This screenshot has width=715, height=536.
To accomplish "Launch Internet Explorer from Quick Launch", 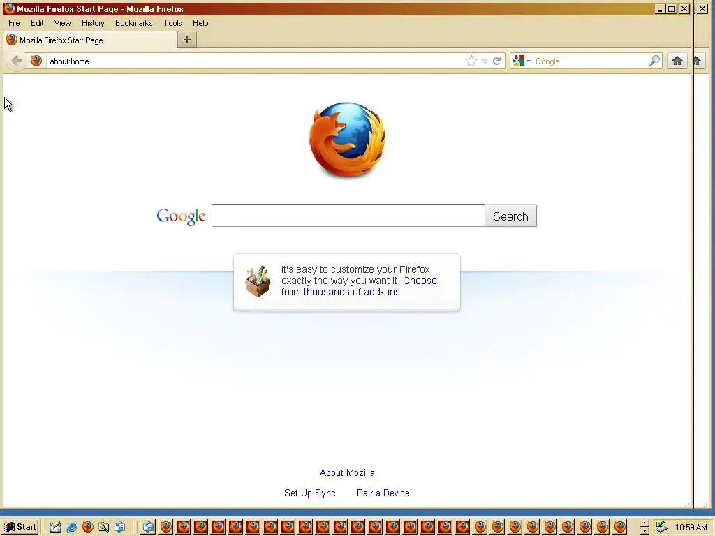I will (72, 528).
